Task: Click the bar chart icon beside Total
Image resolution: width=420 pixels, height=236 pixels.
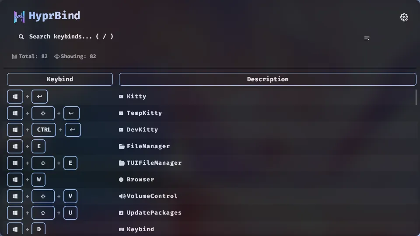Action: pos(14,56)
